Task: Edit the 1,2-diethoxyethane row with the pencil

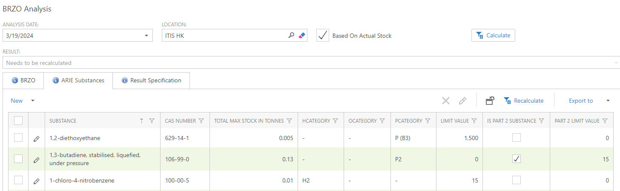Action: 37,138
